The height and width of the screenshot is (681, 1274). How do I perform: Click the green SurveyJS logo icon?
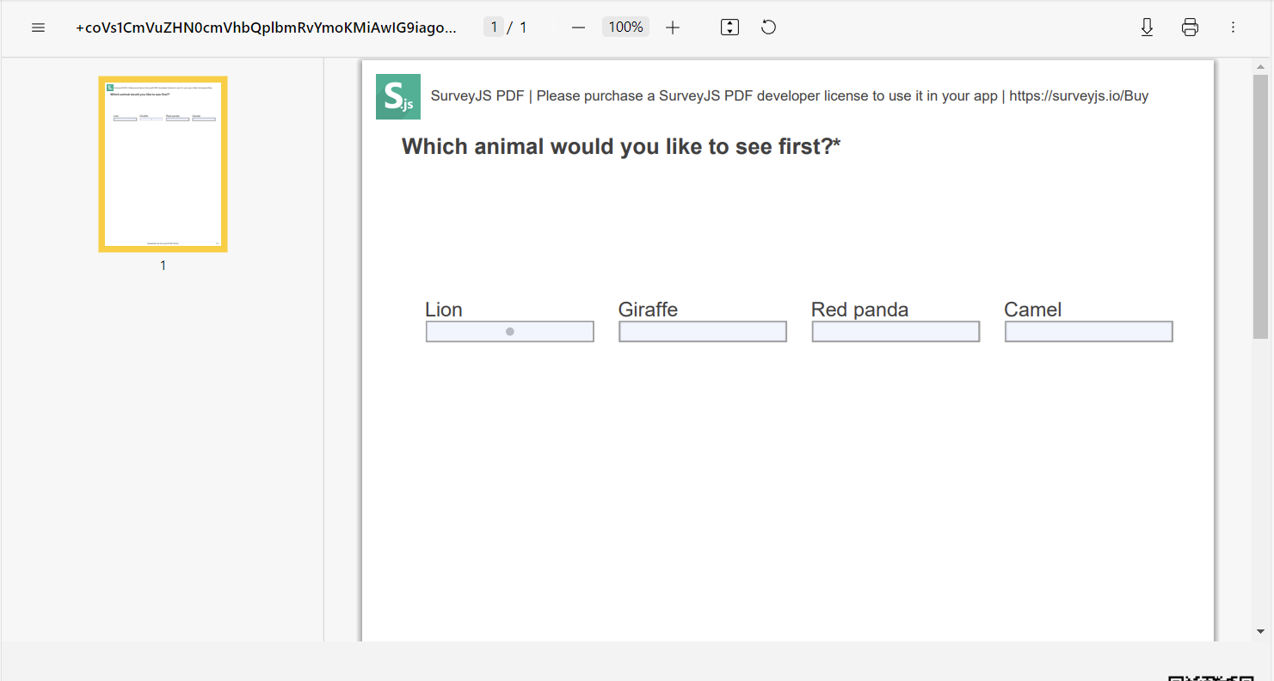pyautogui.click(x=398, y=95)
